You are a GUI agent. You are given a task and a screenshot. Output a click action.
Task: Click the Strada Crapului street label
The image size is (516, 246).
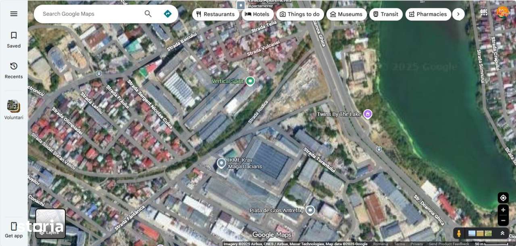click(x=495, y=53)
